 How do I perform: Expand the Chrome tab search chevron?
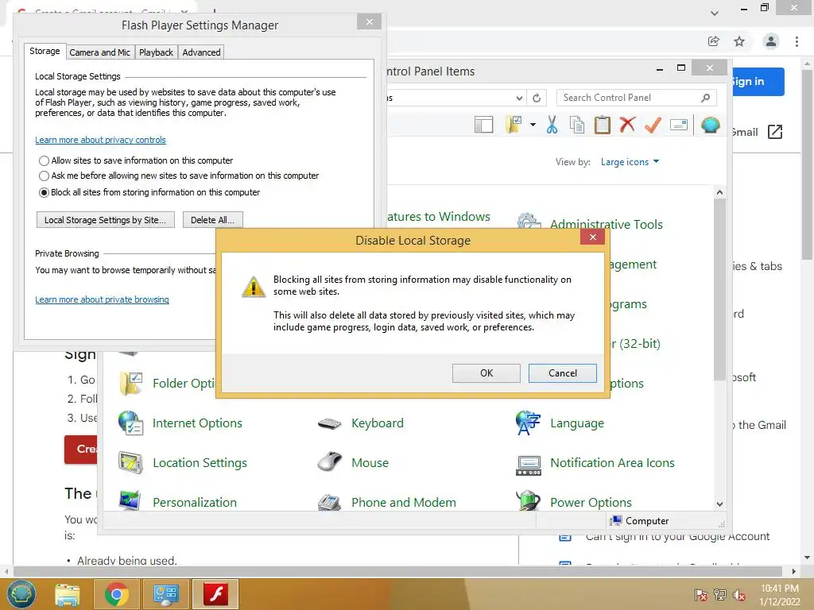[x=715, y=13]
